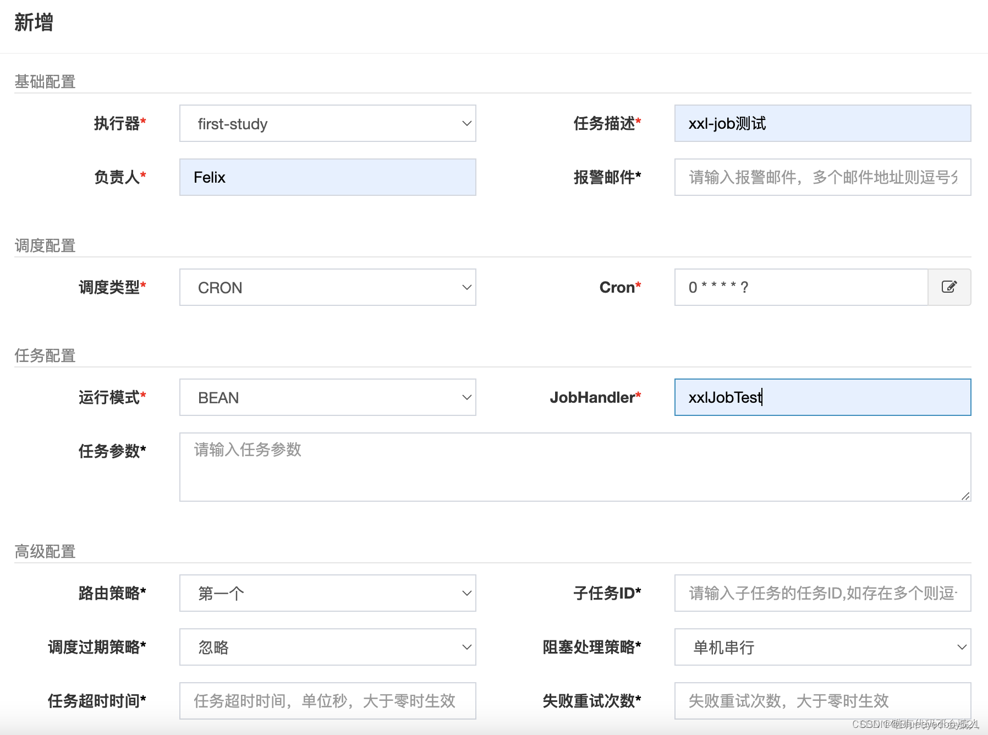
Task: Click the JobHandler field containing xxlJobTest
Action: [823, 397]
